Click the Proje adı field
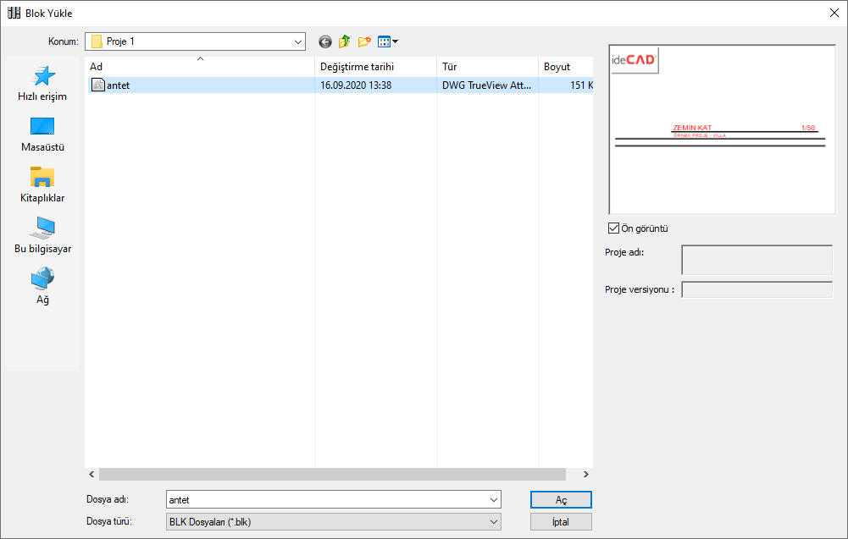 [x=757, y=260]
